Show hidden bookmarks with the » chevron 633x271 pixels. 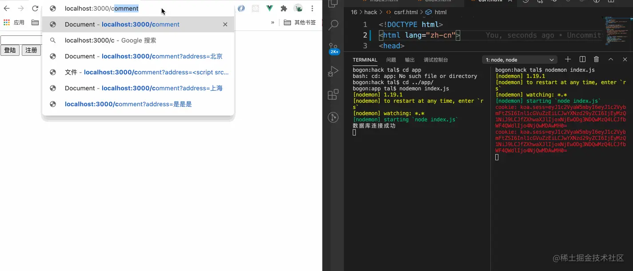273,23
